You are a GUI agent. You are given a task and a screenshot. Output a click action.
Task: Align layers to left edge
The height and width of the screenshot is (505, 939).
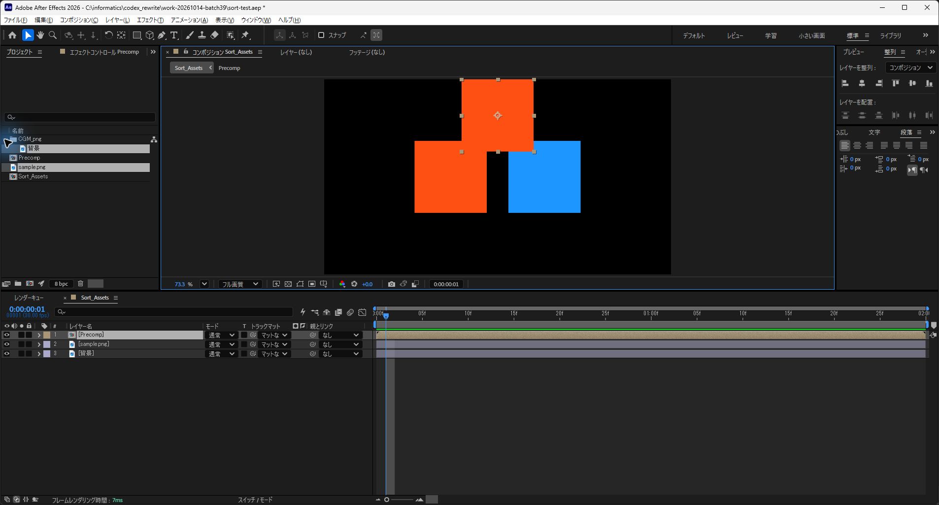coord(845,83)
